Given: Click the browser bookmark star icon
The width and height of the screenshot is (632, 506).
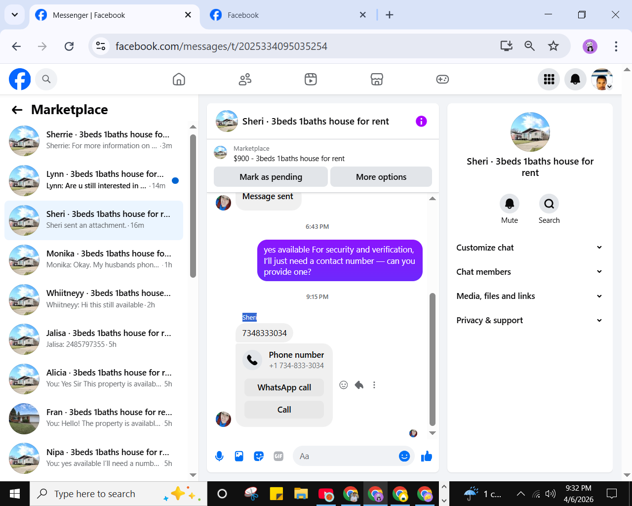Looking at the screenshot, I should click(553, 46).
